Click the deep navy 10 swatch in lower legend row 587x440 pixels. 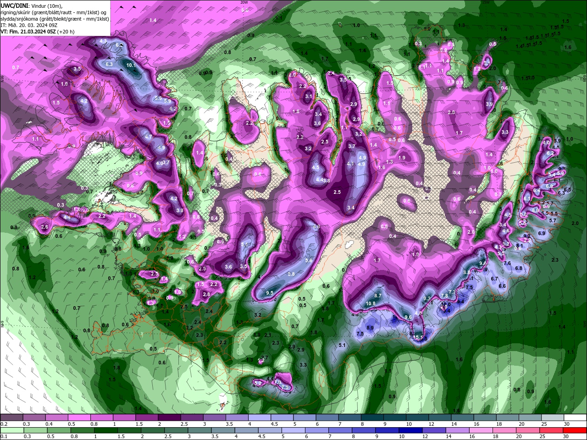coord(410,430)
